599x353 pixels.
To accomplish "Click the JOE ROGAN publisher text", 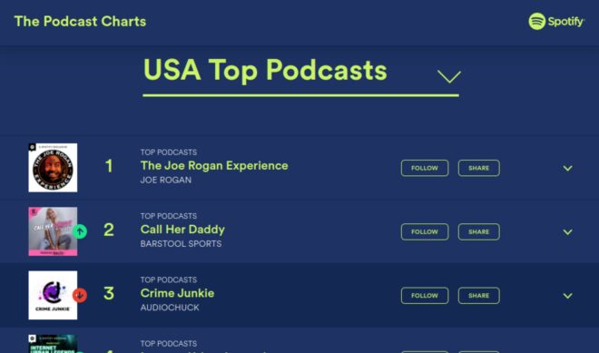I will tap(166, 180).
